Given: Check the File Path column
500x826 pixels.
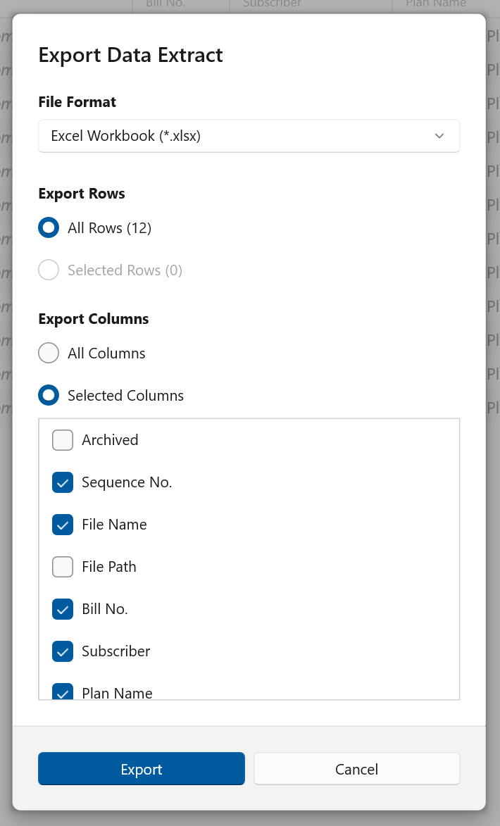Looking at the screenshot, I should [63, 567].
